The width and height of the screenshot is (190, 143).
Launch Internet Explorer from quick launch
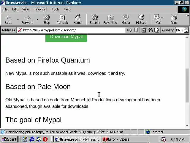pyautogui.click(x=32, y=139)
